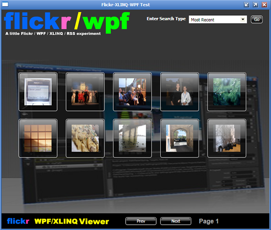View the bridge over water thumbnail

coord(133,138)
